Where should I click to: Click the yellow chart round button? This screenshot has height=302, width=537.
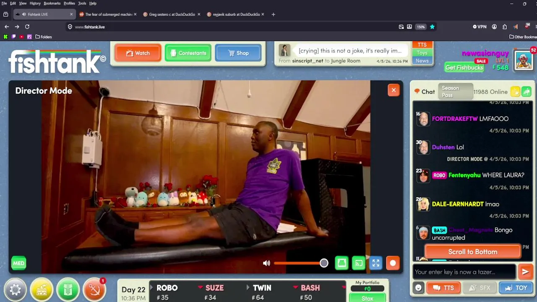pos(42,289)
